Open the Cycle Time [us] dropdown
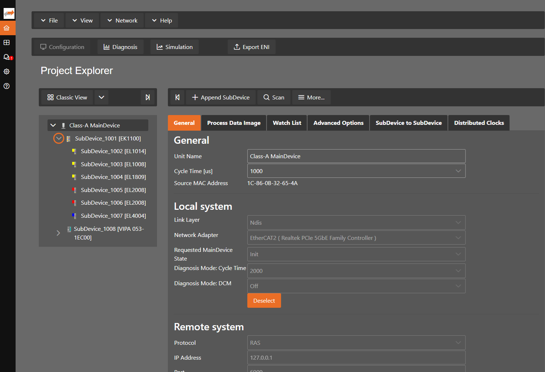 (x=356, y=171)
